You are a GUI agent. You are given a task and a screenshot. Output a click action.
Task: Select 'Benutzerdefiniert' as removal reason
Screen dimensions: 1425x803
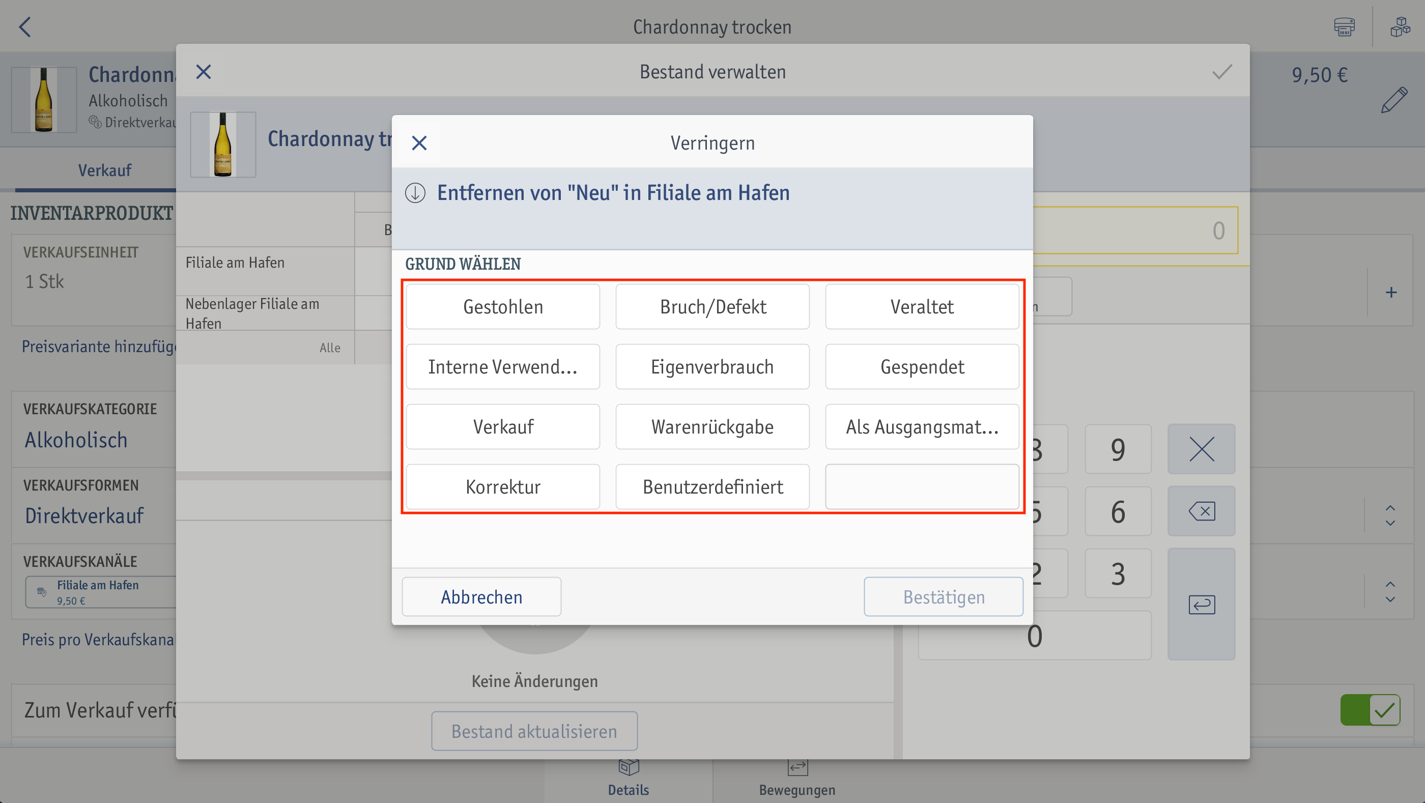coord(712,486)
